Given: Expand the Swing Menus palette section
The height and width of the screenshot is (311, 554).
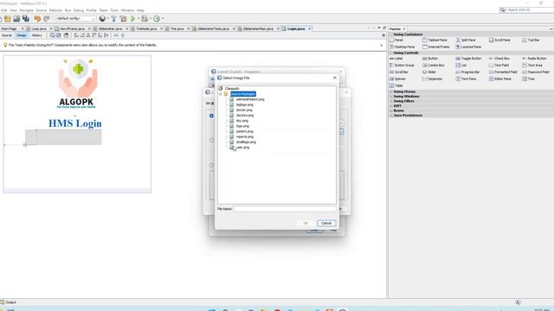Looking at the screenshot, I should coord(391,92).
